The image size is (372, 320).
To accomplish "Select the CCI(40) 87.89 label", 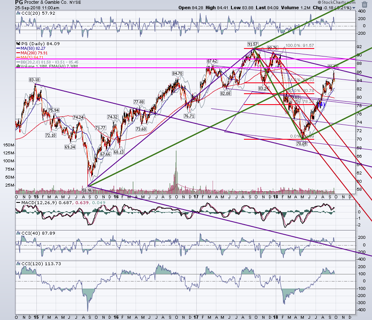I will [x=38, y=233].
